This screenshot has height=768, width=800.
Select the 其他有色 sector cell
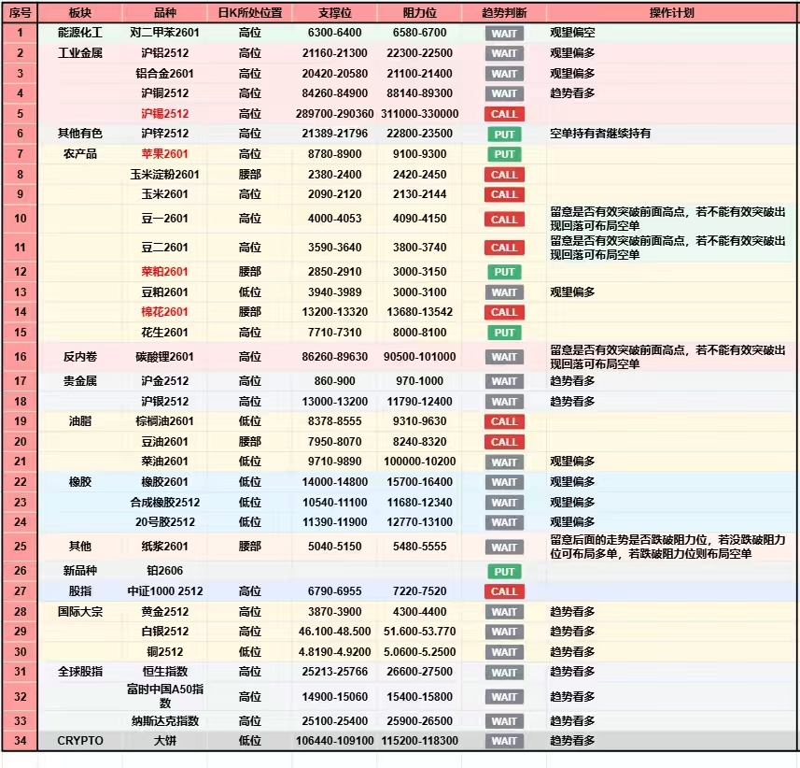coord(80,134)
